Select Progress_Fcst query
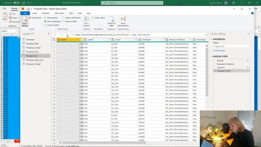 [x=36, y=52]
